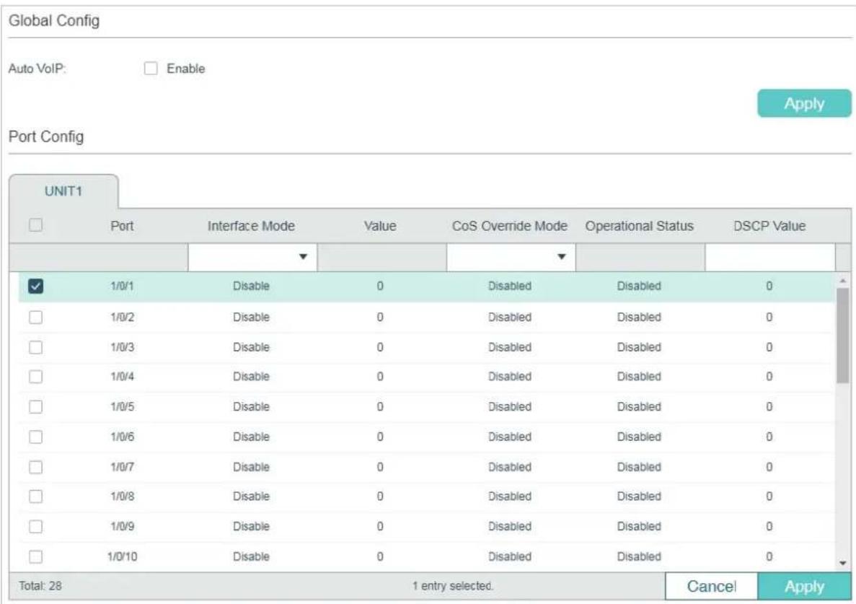Check the port 1/0/5 checkbox
The width and height of the screenshot is (856, 604).
click(x=35, y=407)
